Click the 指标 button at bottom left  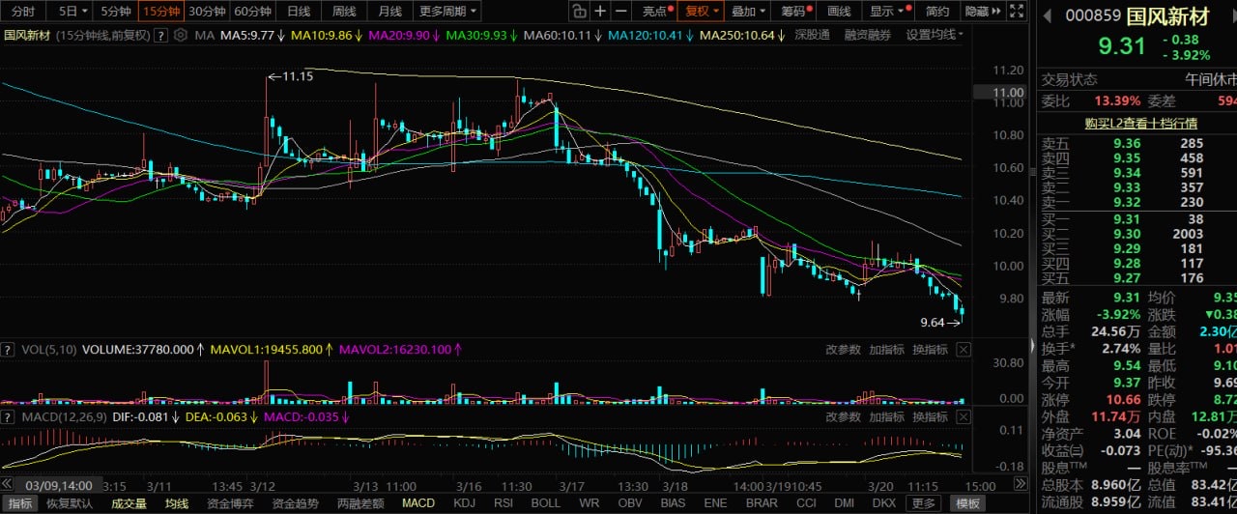pyautogui.click(x=21, y=503)
